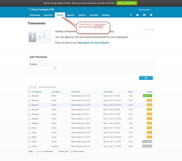Viewport: 182px width, 161px height.
Task: Open the Settings menu
Action: click(106, 15)
